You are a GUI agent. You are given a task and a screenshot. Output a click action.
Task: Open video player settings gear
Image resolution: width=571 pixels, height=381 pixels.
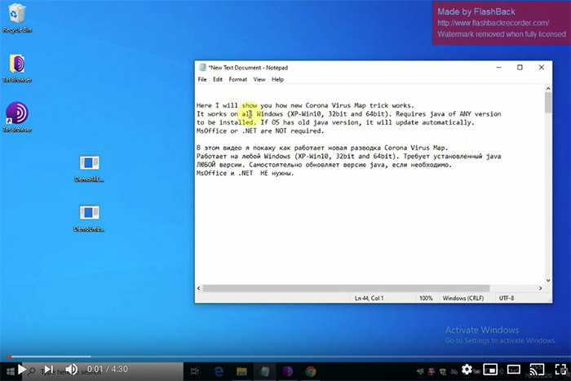coord(467,370)
